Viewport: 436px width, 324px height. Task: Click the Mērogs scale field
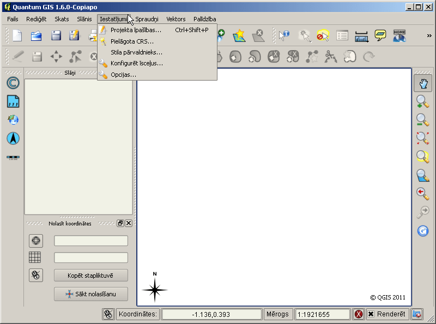(x=322, y=314)
